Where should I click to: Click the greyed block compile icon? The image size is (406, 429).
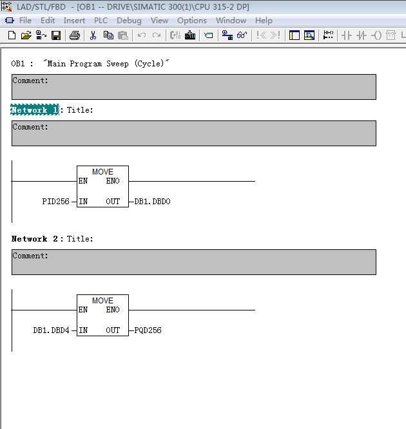point(175,35)
